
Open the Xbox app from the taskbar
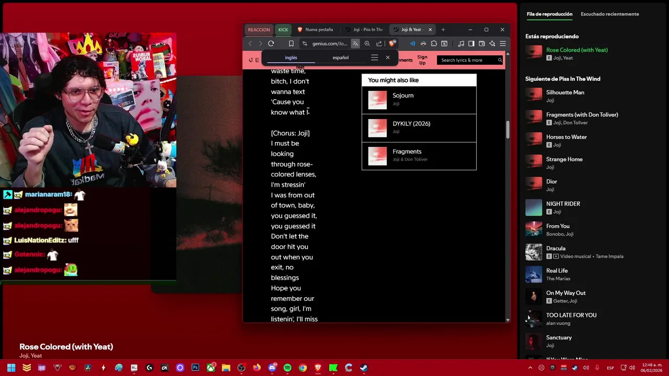tap(211, 368)
